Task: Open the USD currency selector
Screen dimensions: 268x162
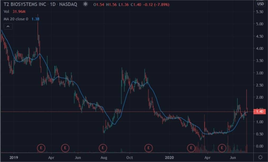Action: pyautogui.click(x=261, y=4)
